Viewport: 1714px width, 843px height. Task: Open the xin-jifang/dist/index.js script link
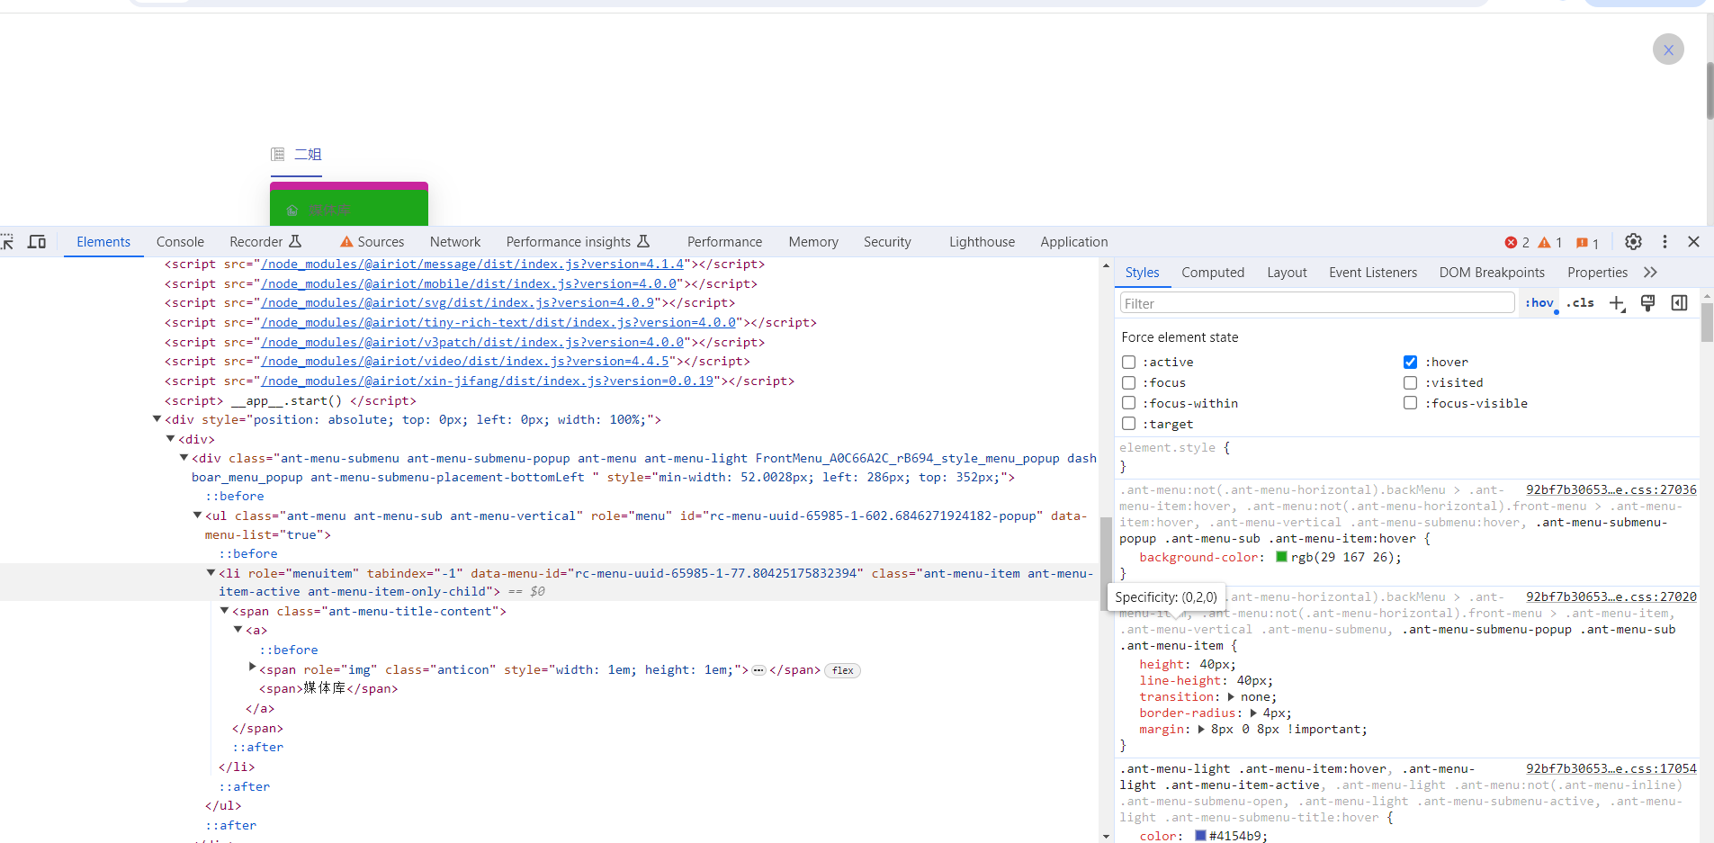487,381
